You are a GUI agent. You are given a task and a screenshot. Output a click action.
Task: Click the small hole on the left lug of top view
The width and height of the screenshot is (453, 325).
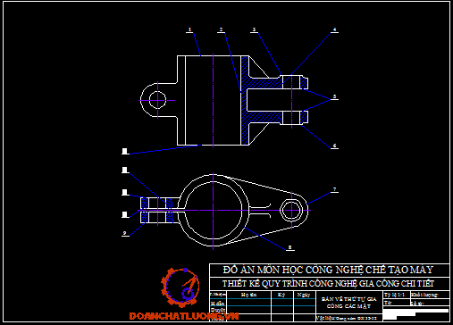(x=157, y=100)
